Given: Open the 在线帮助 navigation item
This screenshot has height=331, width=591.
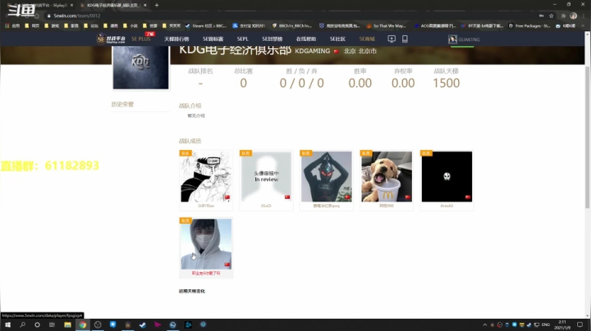Looking at the screenshot, I should 305,39.
